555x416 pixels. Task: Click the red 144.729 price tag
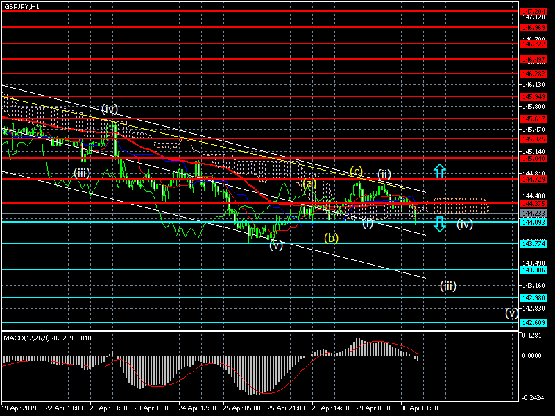(x=533, y=180)
